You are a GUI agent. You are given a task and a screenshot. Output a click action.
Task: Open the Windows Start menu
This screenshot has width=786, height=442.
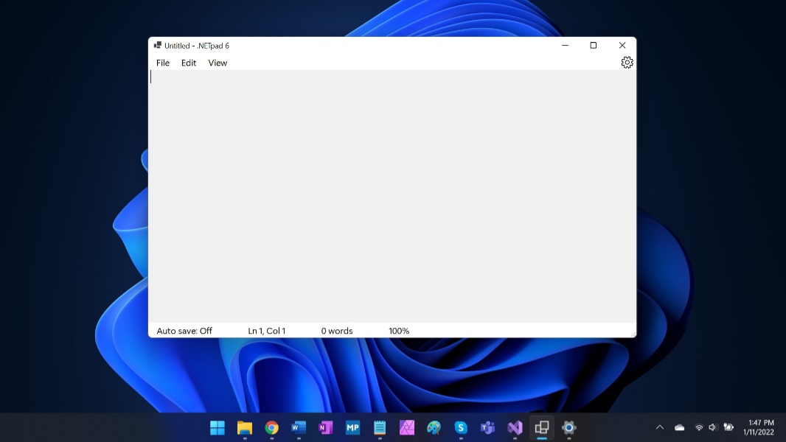(x=218, y=427)
